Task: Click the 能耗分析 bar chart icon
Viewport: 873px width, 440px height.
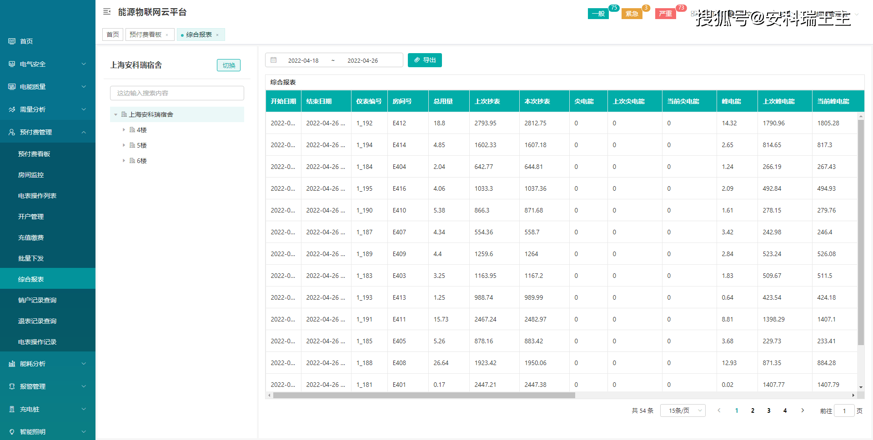Action: tap(12, 364)
